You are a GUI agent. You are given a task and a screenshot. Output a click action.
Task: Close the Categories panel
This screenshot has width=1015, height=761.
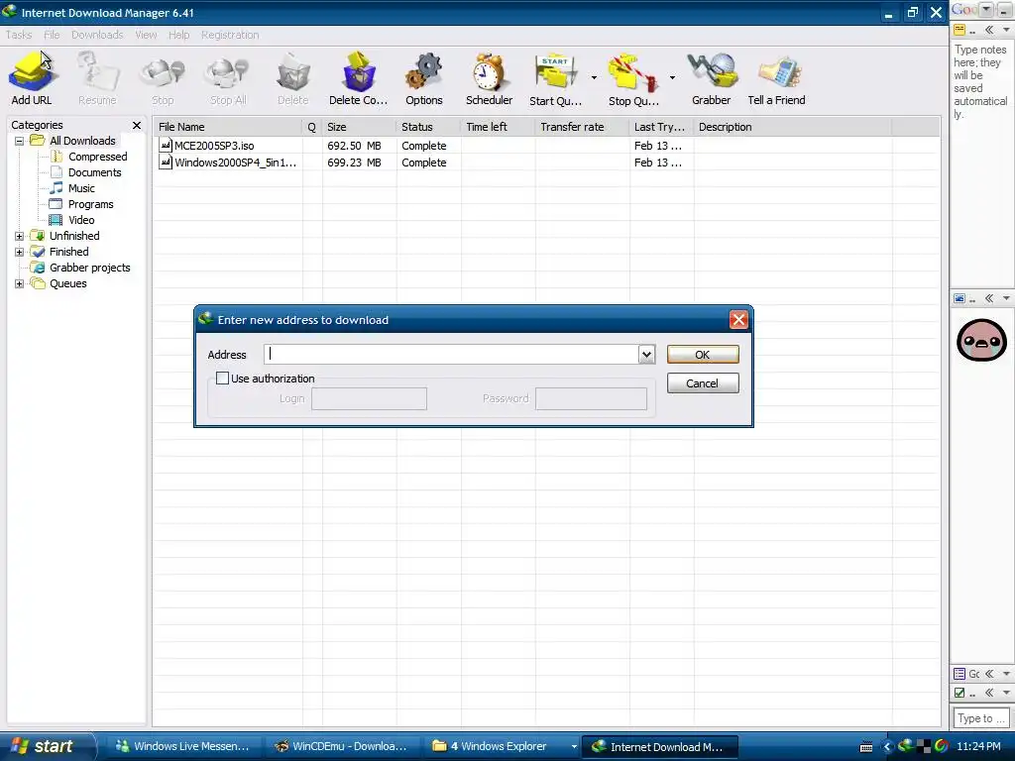pos(137,125)
